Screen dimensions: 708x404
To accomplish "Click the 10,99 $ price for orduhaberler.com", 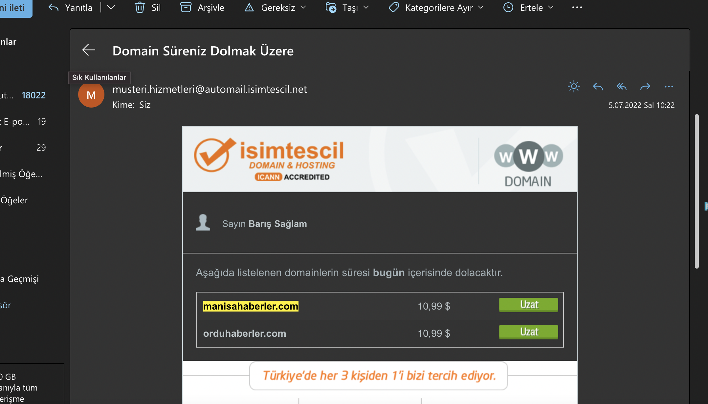I will [434, 333].
